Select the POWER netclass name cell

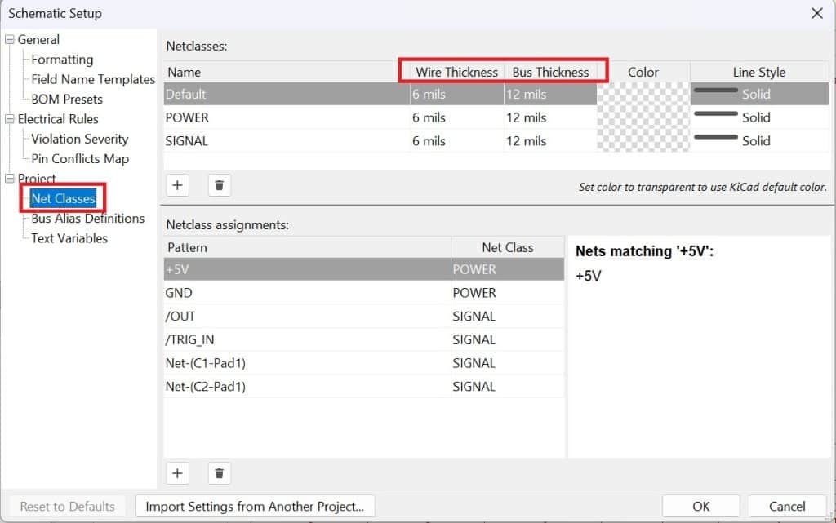[x=287, y=117]
